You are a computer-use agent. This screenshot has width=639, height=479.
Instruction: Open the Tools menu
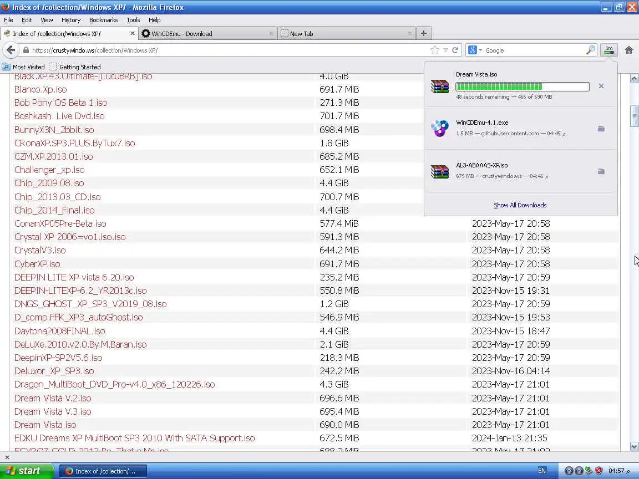pos(133,20)
